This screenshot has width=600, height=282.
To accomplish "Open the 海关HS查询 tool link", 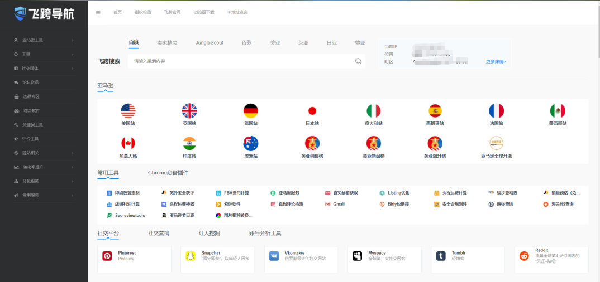I will coord(558,204).
